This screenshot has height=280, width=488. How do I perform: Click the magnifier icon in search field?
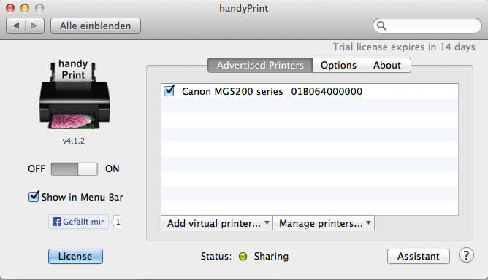381,26
